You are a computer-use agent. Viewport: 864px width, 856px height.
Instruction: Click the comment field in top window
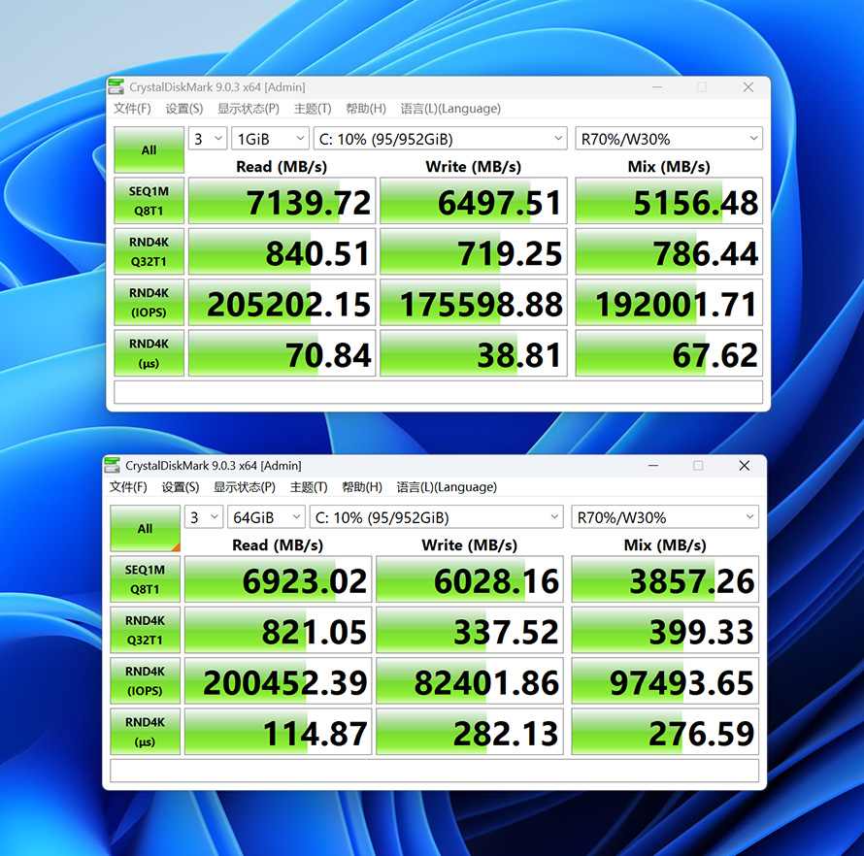438,392
